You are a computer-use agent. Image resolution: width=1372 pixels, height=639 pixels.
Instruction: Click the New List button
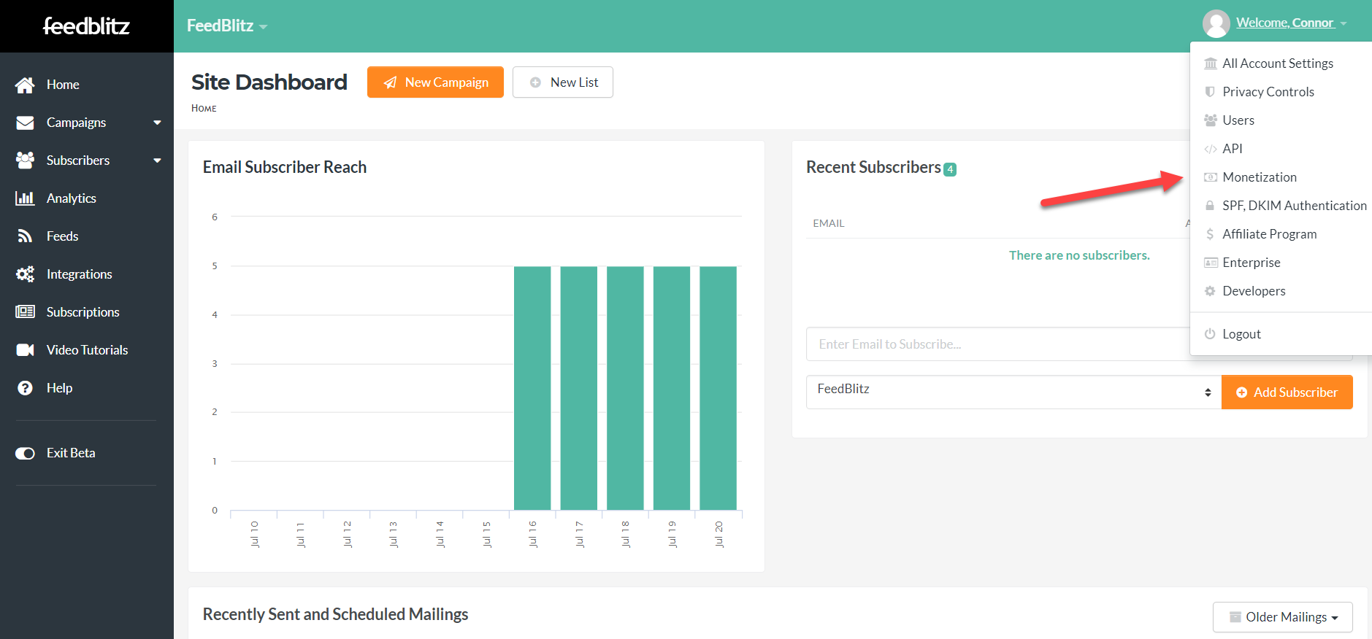pos(562,82)
